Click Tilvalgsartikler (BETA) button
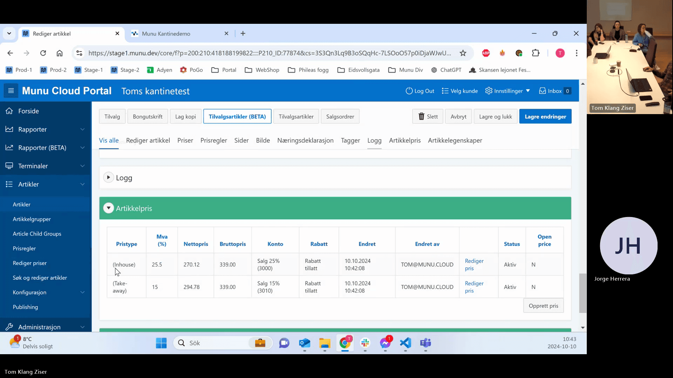 click(x=237, y=117)
